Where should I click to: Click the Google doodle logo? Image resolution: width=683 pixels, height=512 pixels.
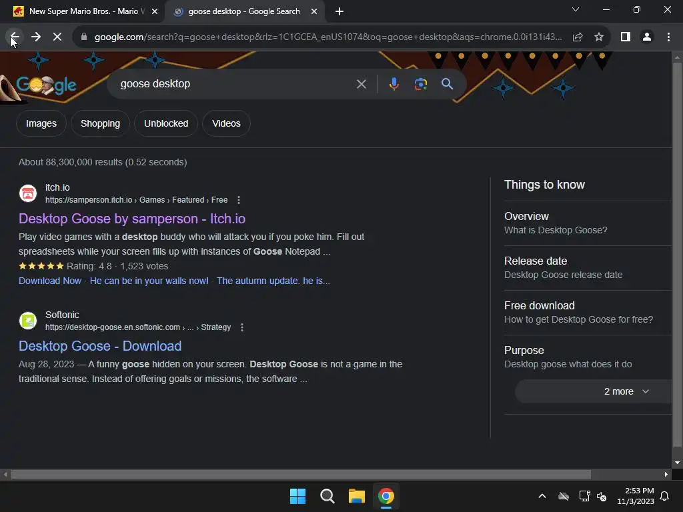[x=46, y=85]
